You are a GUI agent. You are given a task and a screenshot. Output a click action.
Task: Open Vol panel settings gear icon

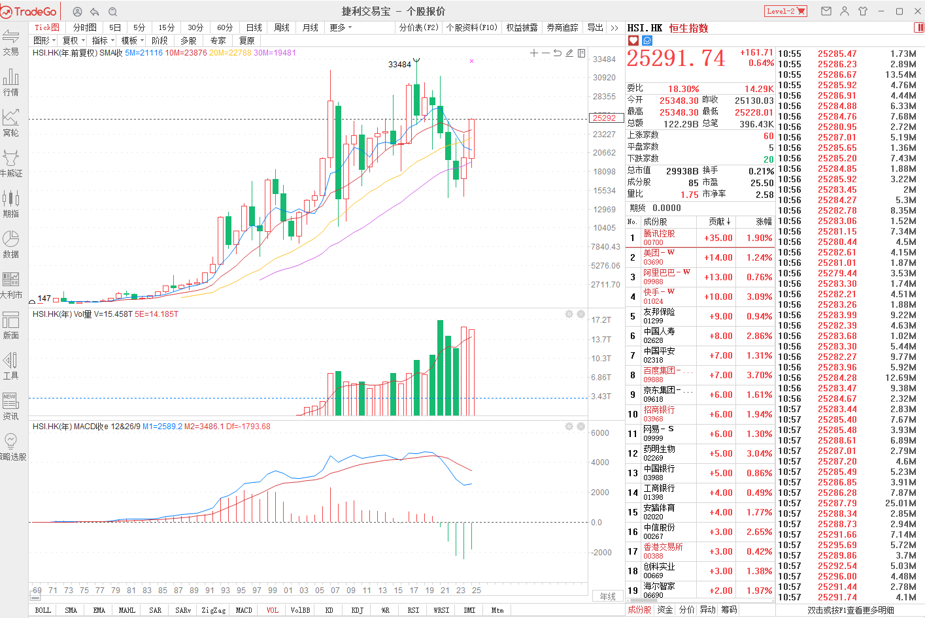click(569, 314)
